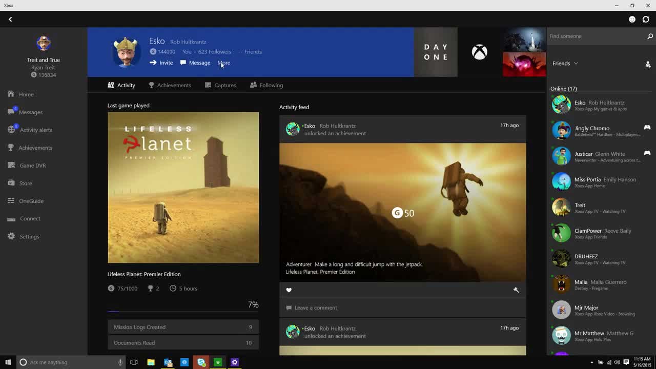
Task: Switch to the Following tab
Action: pos(266,85)
